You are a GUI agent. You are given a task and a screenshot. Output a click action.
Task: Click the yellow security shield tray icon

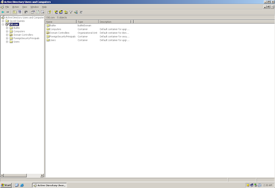point(248,185)
